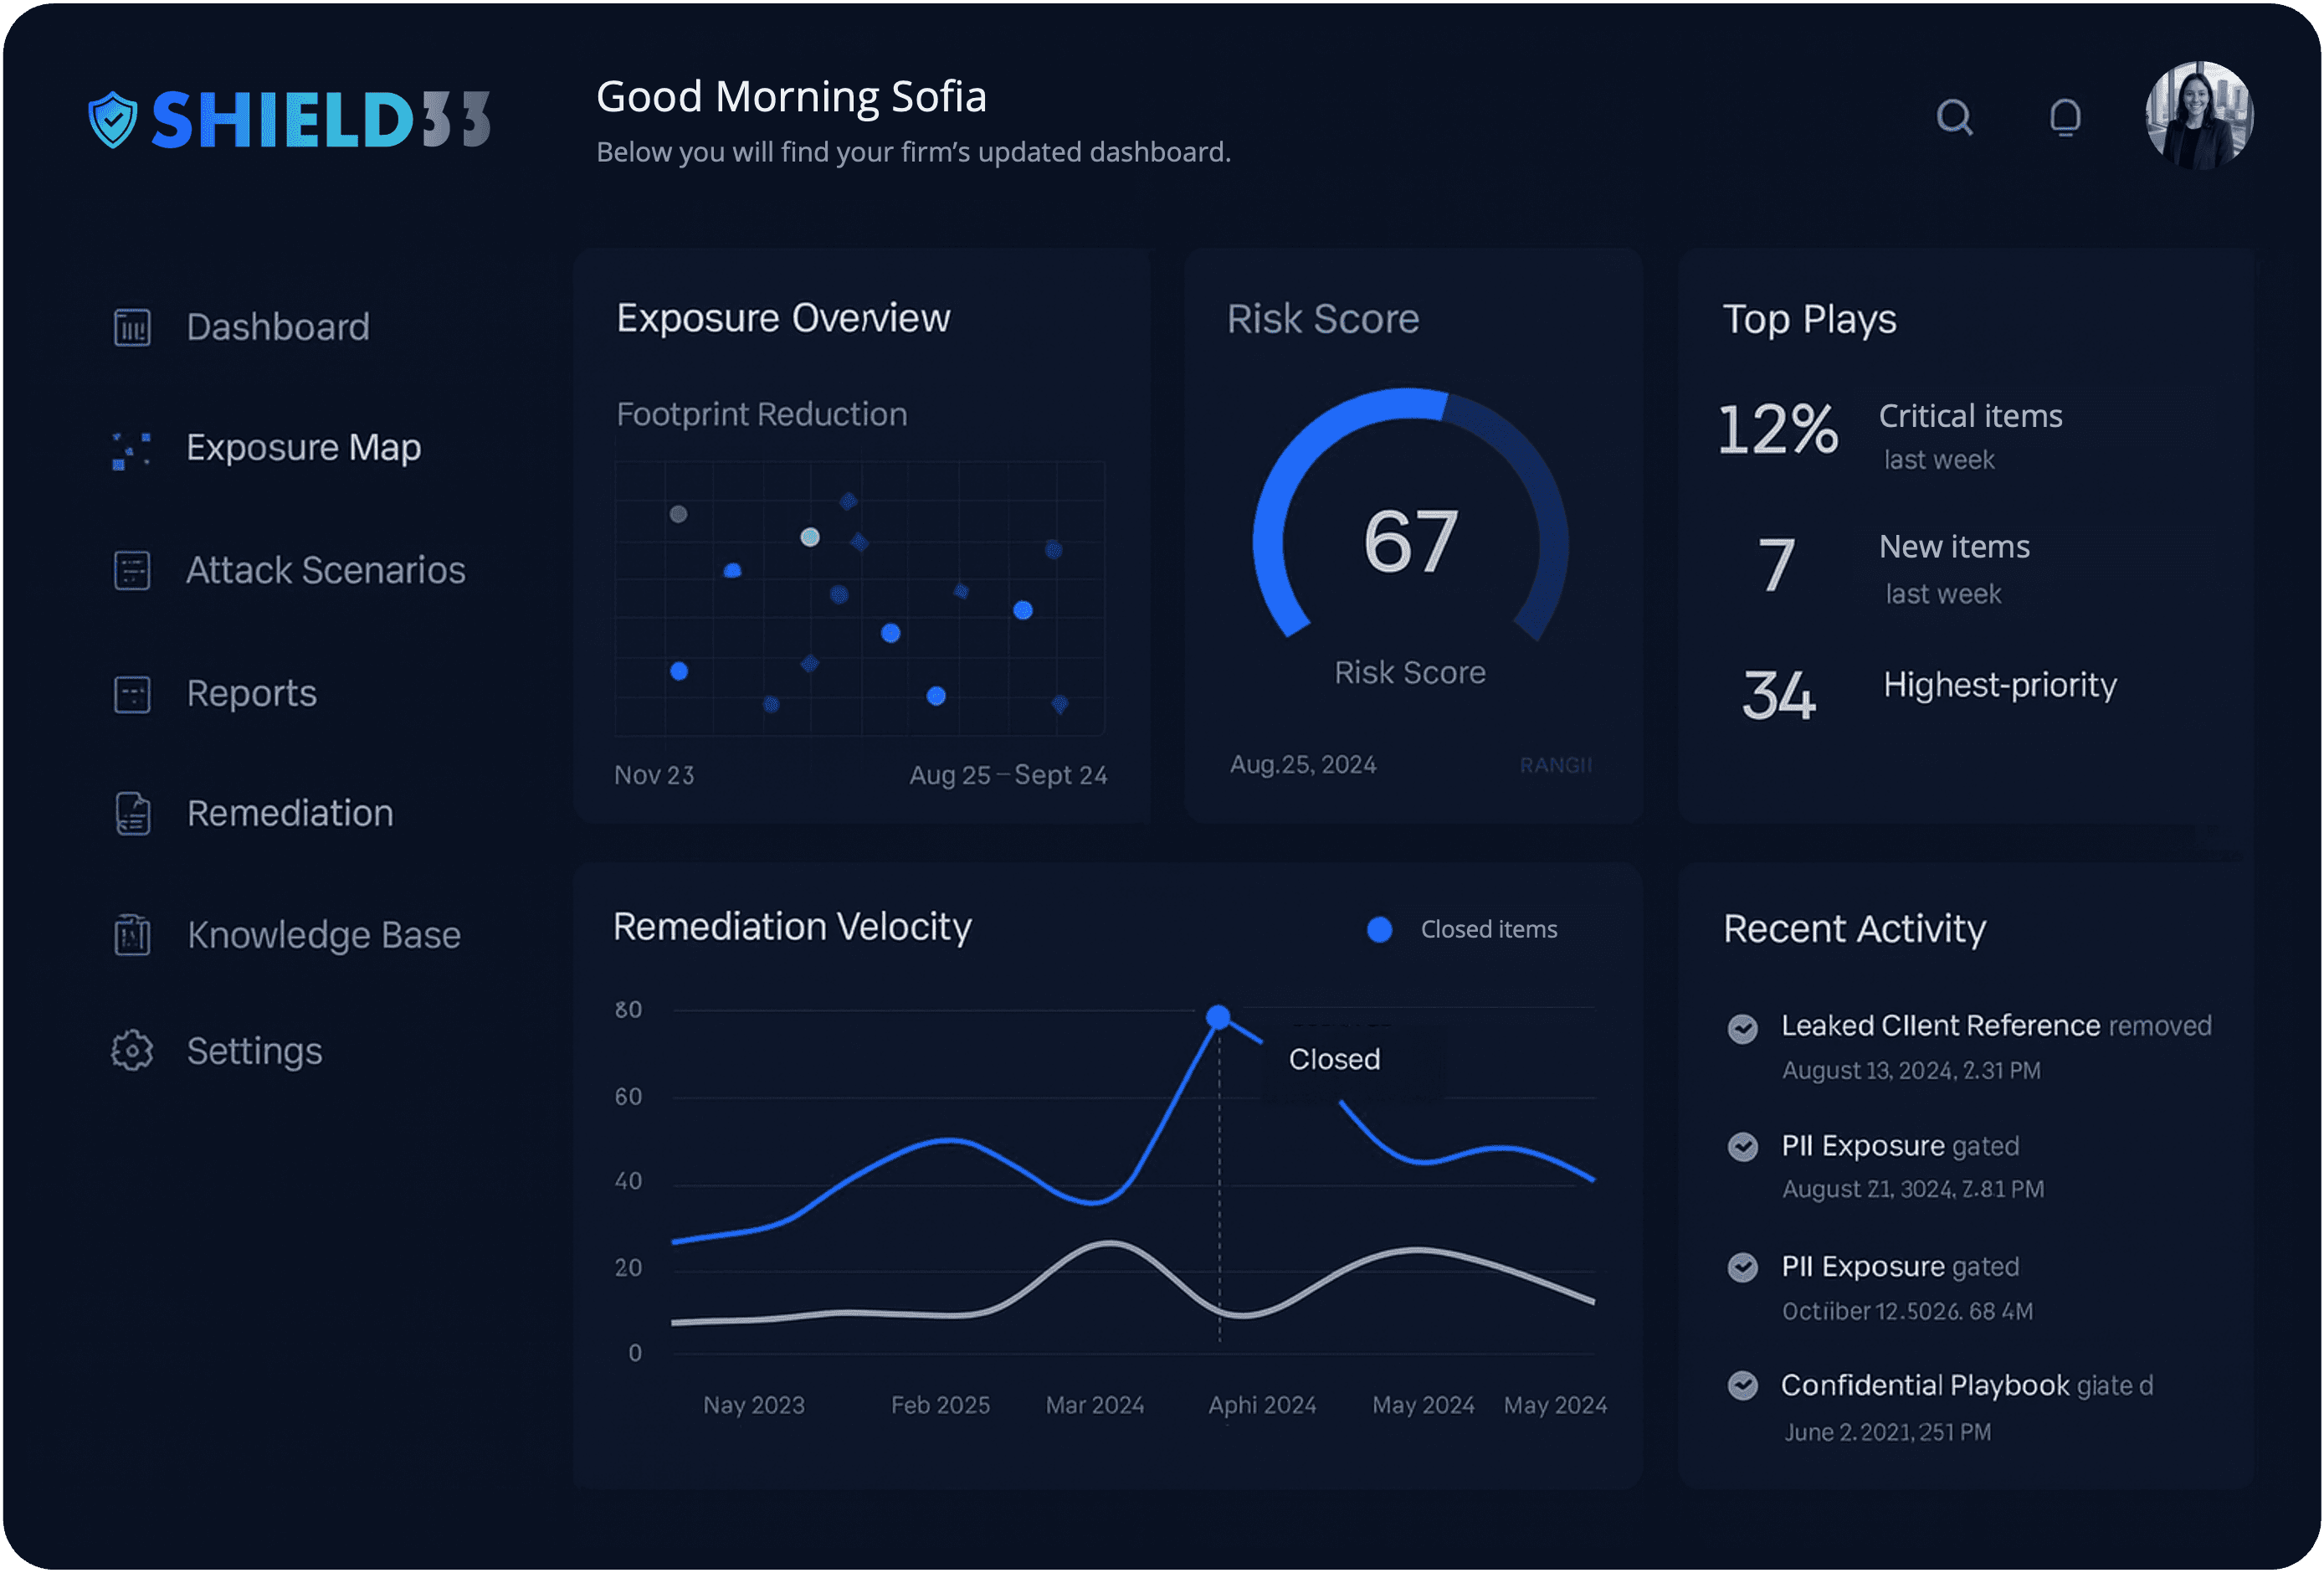Screen dimensions: 2324x1573
Task: Click the peak data point on velocity chart
Action: click(x=1218, y=1018)
